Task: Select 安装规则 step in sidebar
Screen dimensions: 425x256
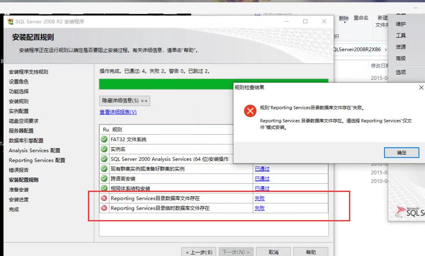Action: [x=19, y=101]
